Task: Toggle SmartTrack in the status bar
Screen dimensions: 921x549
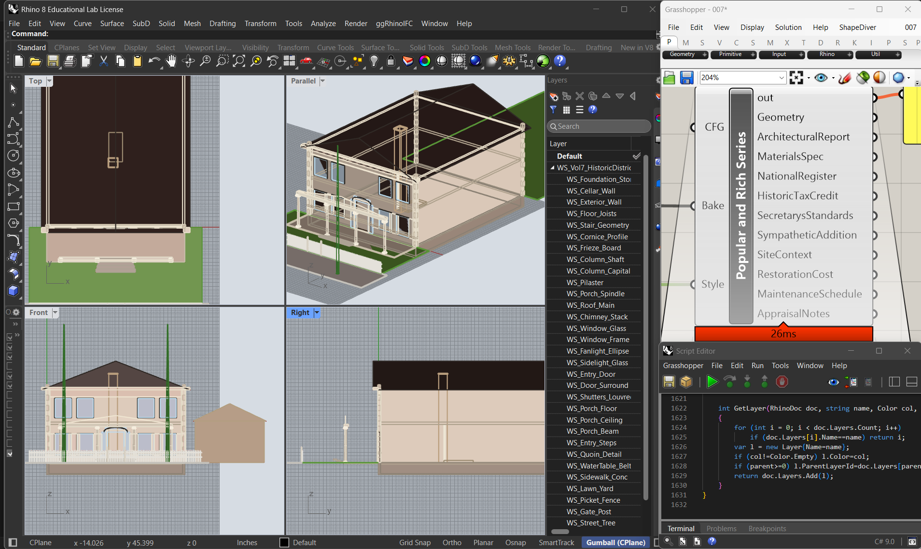Action: pyautogui.click(x=557, y=543)
